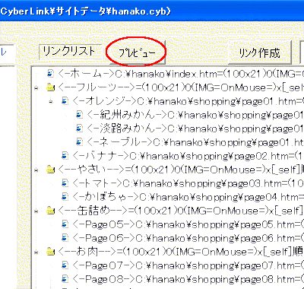The height and width of the screenshot is (289, 304).
Task: Click the リンク作成 button
Action: point(259,52)
